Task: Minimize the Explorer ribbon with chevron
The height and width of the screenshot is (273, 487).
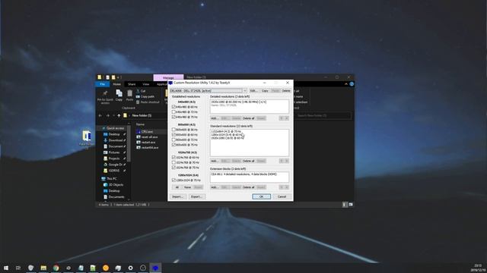Action: (346, 84)
